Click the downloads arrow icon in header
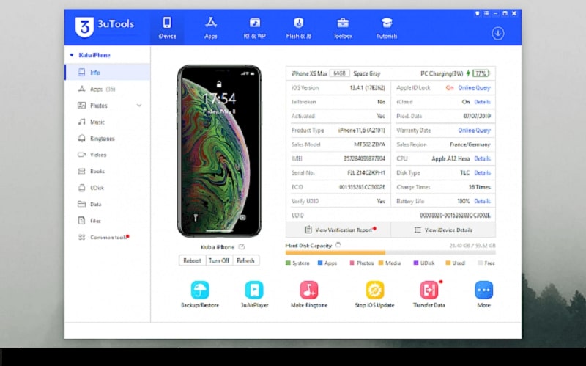586x366 pixels. click(498, 34)
